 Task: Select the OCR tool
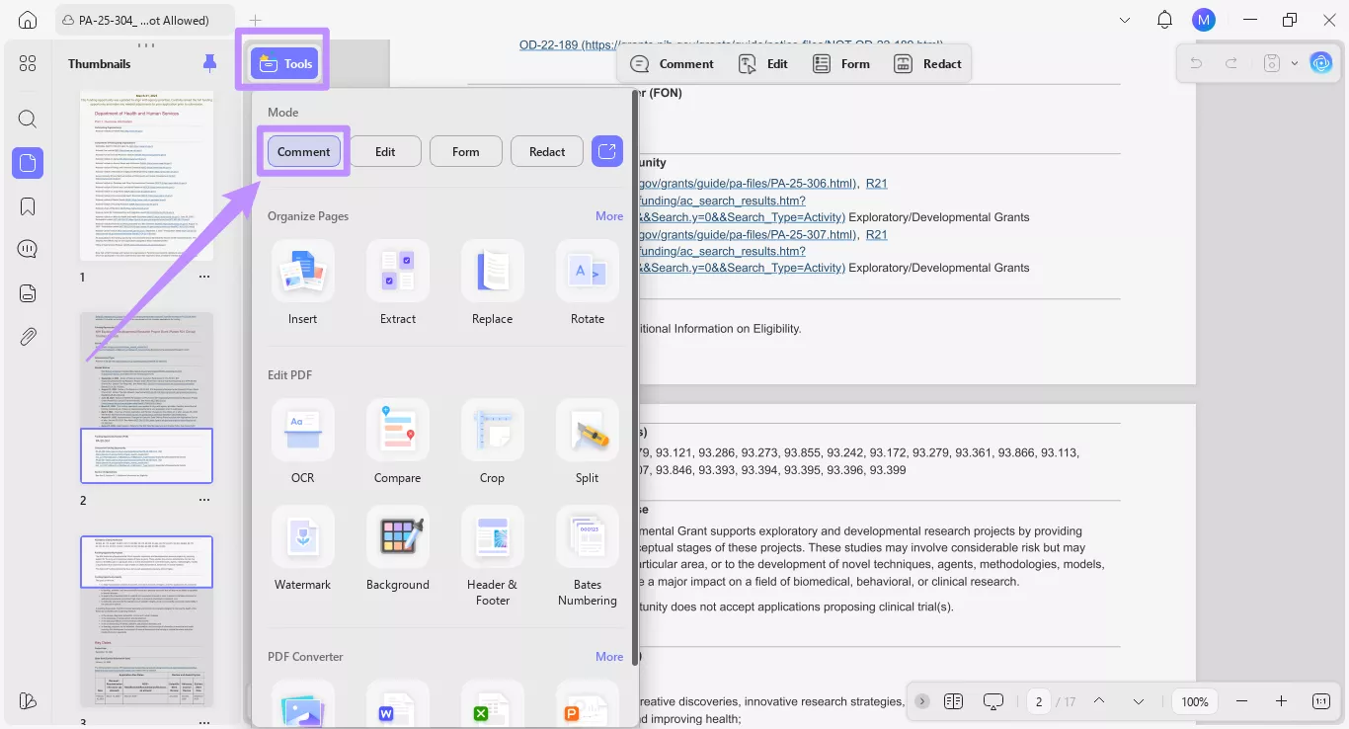click(302, 442)
